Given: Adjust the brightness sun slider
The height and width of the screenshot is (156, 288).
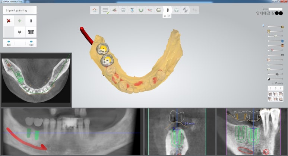Looking at the screenshot, I should pos(276,74).
